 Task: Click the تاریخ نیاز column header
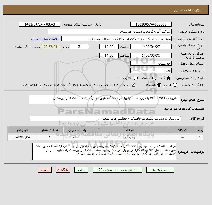click(22, 130)
